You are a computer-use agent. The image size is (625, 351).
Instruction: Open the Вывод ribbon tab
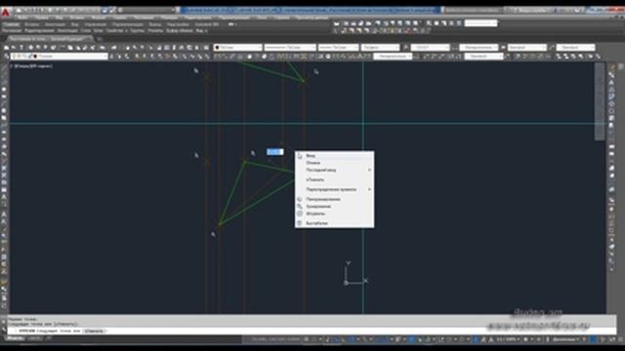(x=154, y=24)
